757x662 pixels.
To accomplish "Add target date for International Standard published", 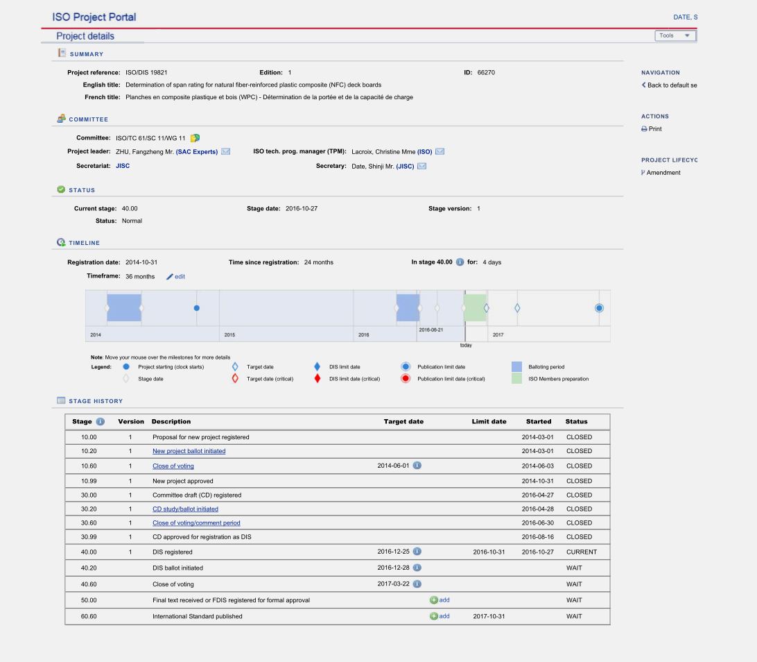I will (x=440, y=616).
